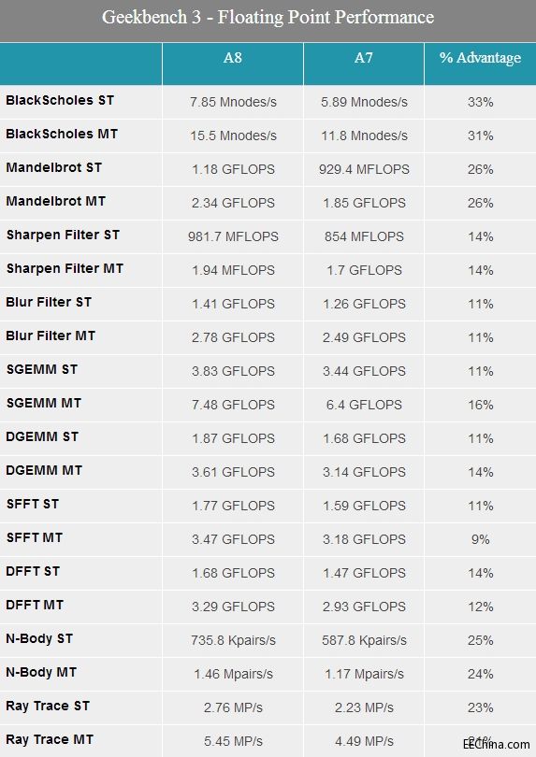Select the BlackScholes ST row label
The image size is (536, 757).
click(x=60, y=100)
